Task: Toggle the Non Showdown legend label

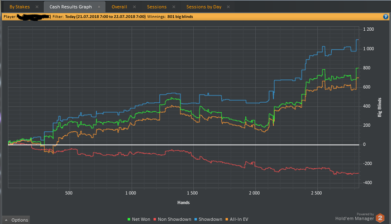Action: pyautogui.click(x=174, y=220)
